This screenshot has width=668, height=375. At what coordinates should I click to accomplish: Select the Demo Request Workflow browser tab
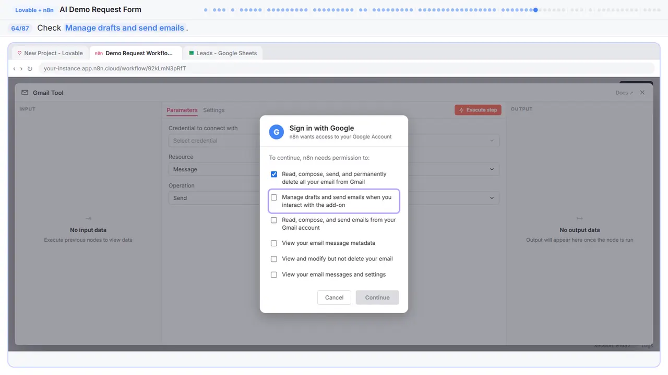(136, 53)
